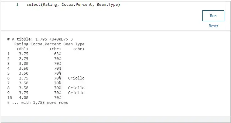This screenshot has height=123, width=231.
Task: Click line number 1 in the editor gutter
Action: [x=17, y=5]
